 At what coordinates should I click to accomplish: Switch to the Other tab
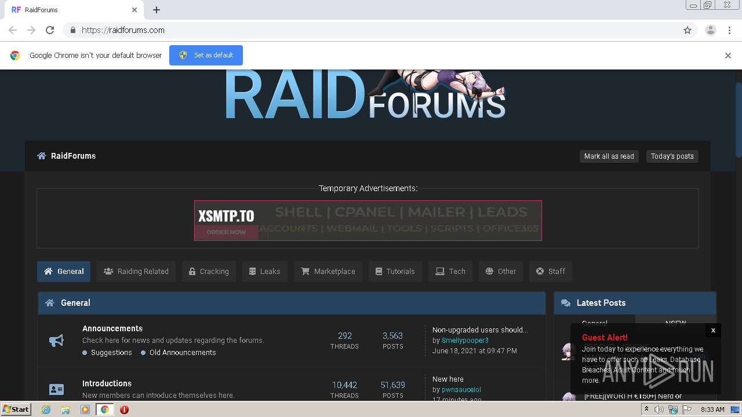pos(501,271)
